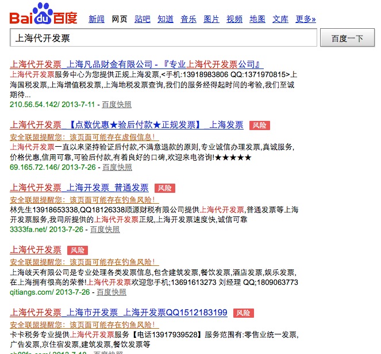Click the Baidu paw logo
This screenshot has height=354, width=381.
43,13
